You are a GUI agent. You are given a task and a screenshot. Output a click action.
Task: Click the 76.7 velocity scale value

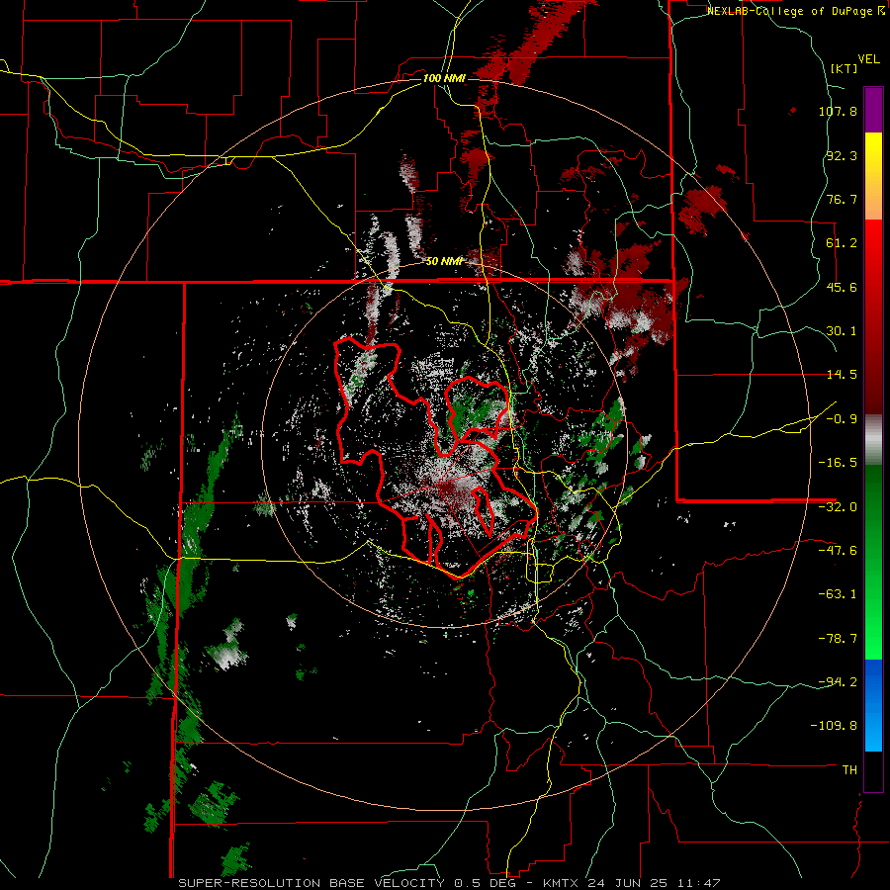pyautogui.click(x=842, y=199)
